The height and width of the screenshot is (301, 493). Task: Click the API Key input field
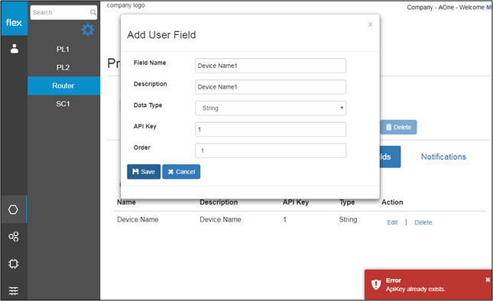click(x=271, y=129)
